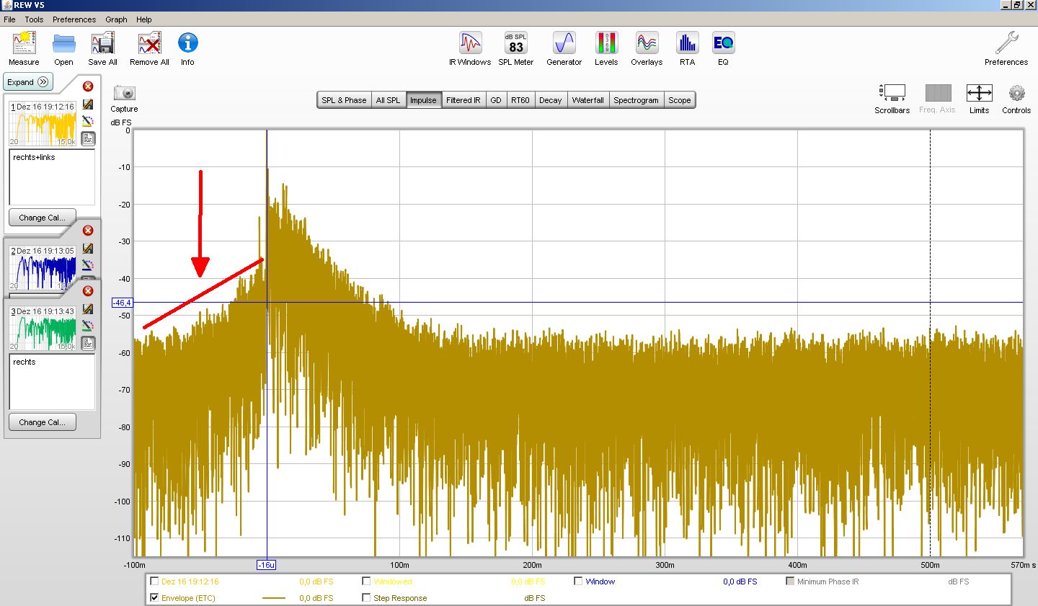Open Preferences via wrench icon
Viewport: 1038px width, 606px height.
(1006, 43)
